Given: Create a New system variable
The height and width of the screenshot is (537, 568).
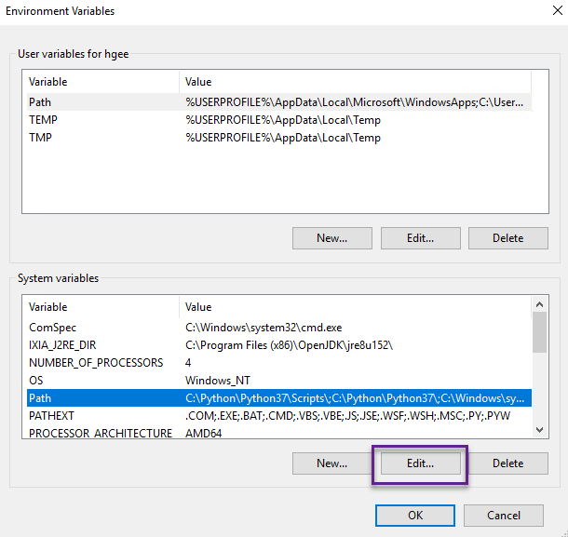Looking at the screenshot, I should coord(331,463).
